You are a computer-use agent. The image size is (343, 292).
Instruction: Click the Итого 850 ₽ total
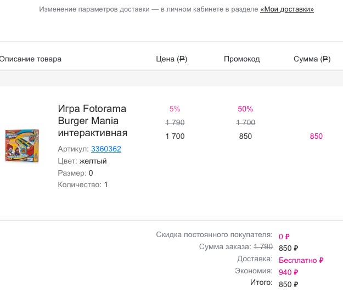pos(288,284)
